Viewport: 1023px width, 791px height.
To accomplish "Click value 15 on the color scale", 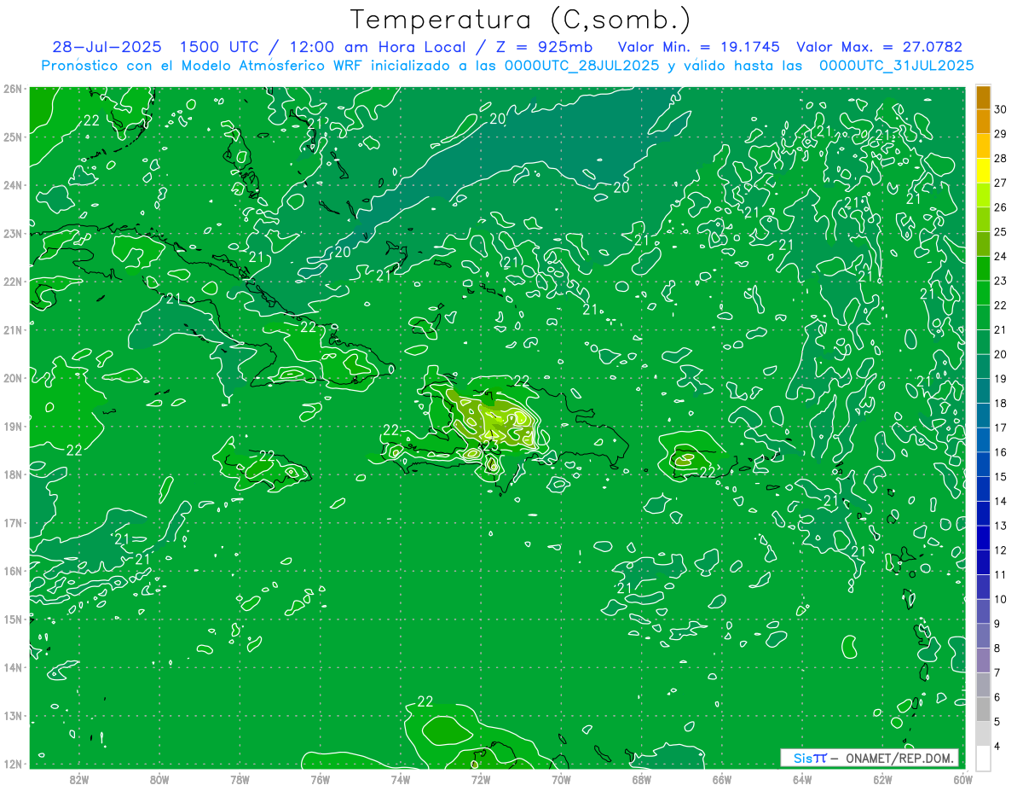I will 1001,476.
